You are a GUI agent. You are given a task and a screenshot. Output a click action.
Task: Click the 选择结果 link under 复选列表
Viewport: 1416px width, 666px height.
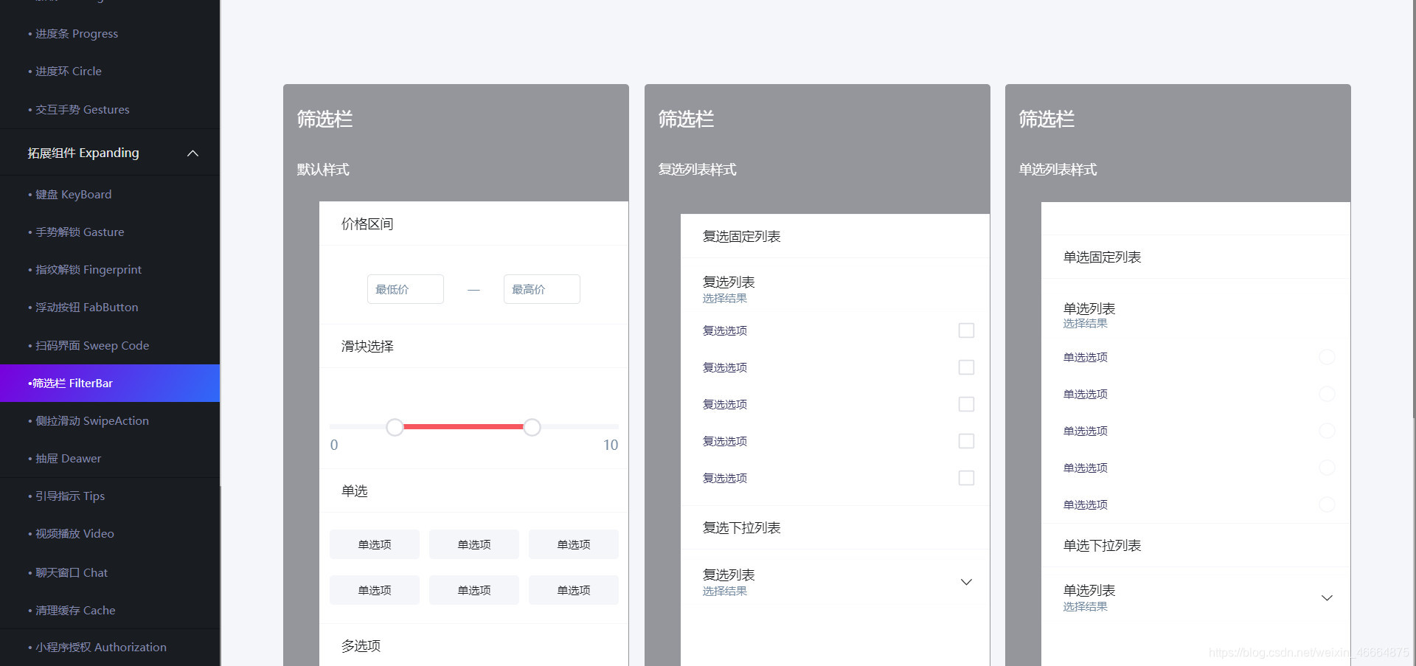coord(724,298)
